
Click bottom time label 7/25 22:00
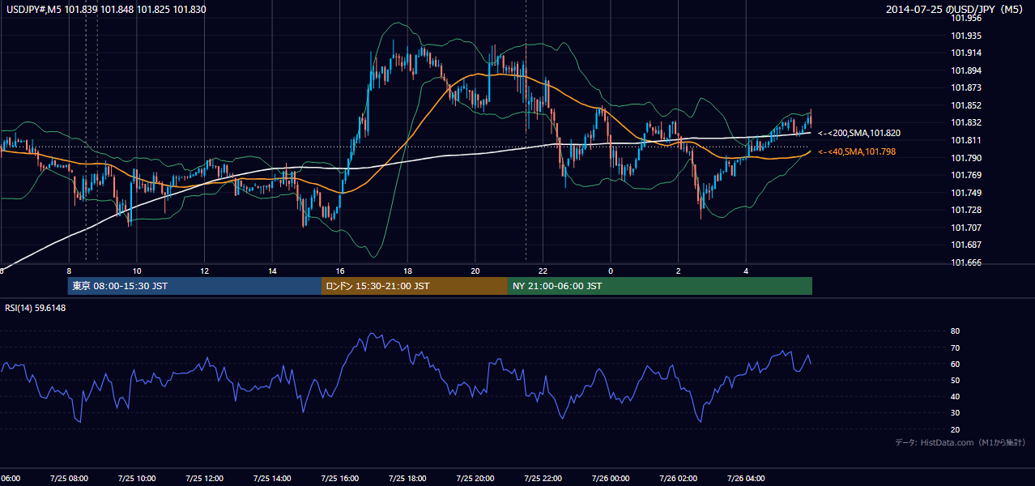pyautogui.click(x=543, y=478)
